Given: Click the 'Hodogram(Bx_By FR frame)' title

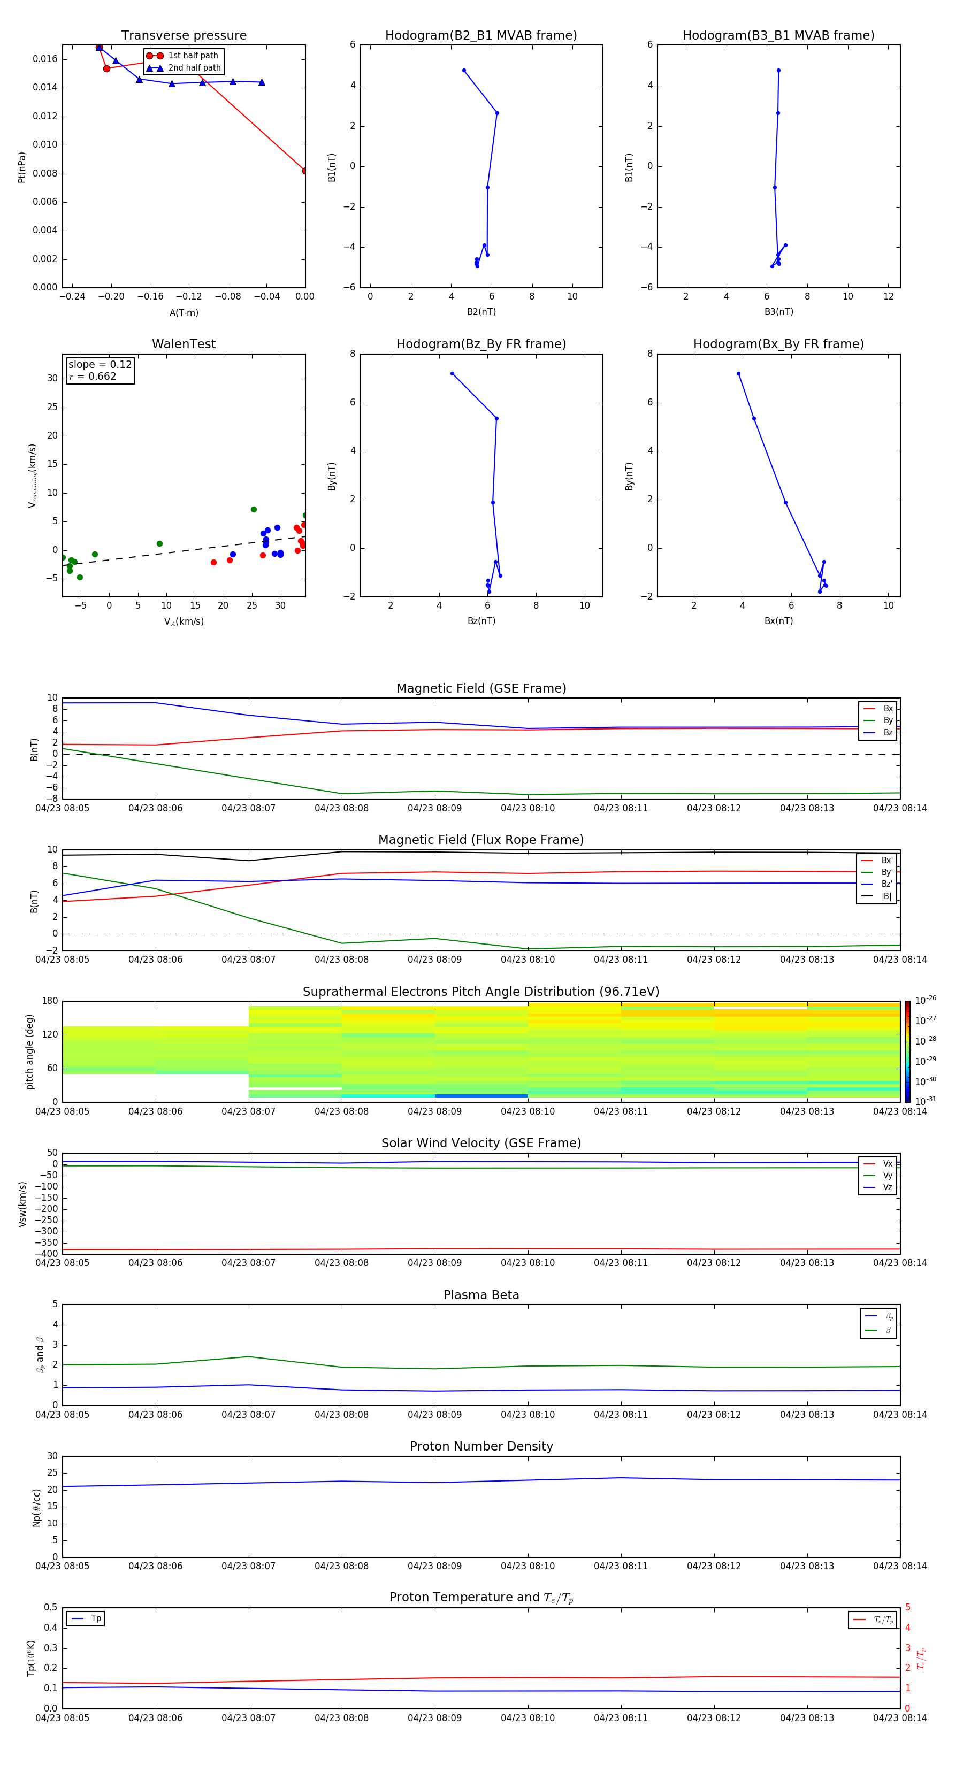Looking at the screenshot, I should tap(778, 344).
